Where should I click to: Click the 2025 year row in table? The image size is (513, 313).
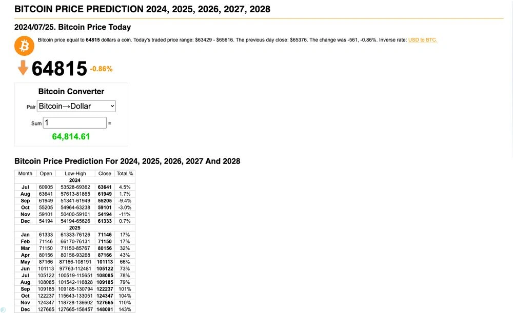tap(75, 227)
